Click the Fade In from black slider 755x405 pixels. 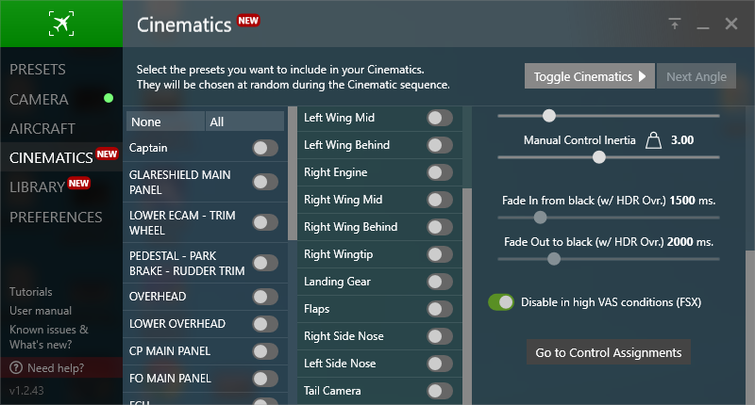tap(609, 218)
